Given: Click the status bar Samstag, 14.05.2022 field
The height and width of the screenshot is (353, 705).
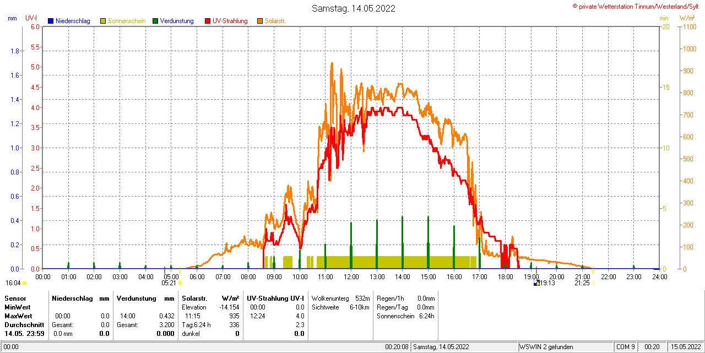Looking at the screenshot, I should [x=465, y=347].
